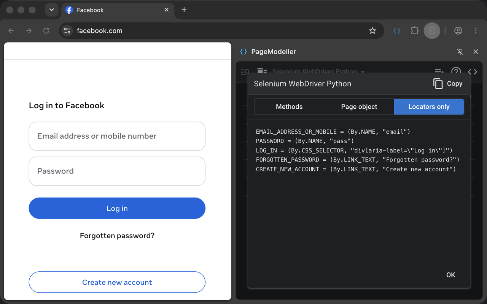Open the browser Extensions puzzle icon
Image resolution: width=487 pixels, height=304 pixels.
point(414,31)
